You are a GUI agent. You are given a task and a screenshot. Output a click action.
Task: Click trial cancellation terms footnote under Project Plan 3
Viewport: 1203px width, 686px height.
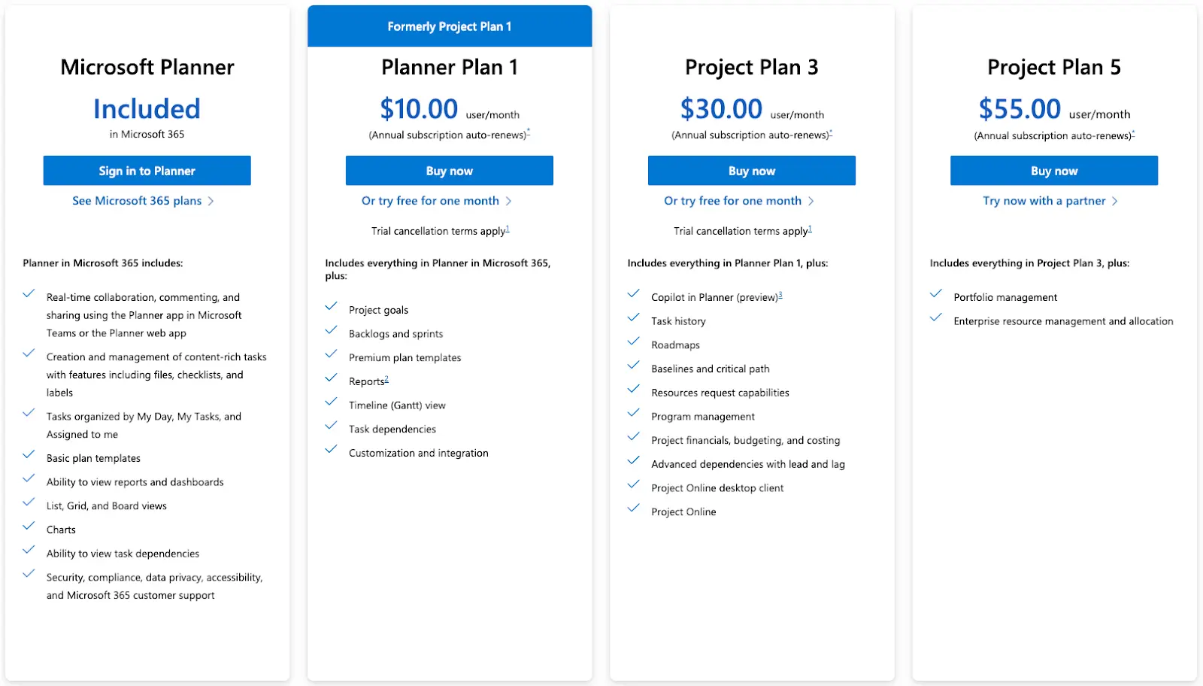[x=811, y=228]
